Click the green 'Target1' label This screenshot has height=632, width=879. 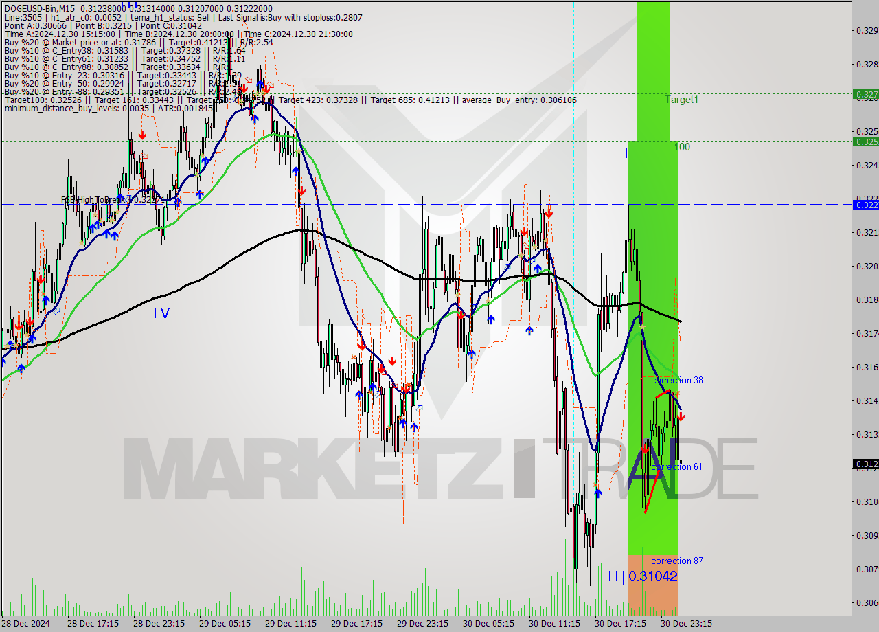click(x=682, y=100)
